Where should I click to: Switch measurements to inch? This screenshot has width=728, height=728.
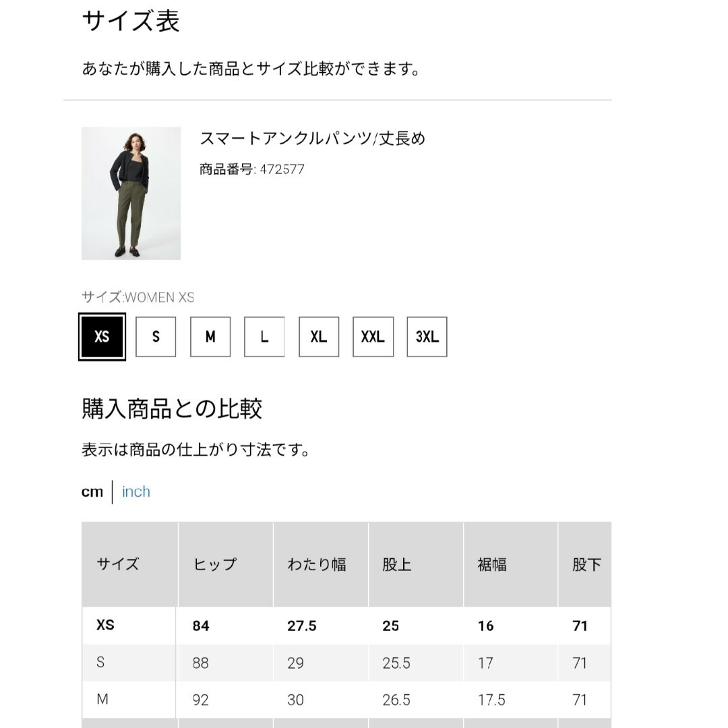pos(136,491)
